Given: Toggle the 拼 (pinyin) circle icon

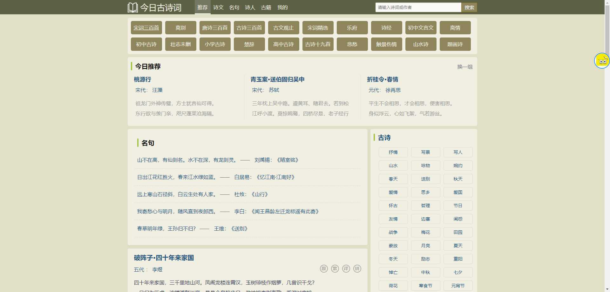Looking at the screenshot, I should coord(357,269).
